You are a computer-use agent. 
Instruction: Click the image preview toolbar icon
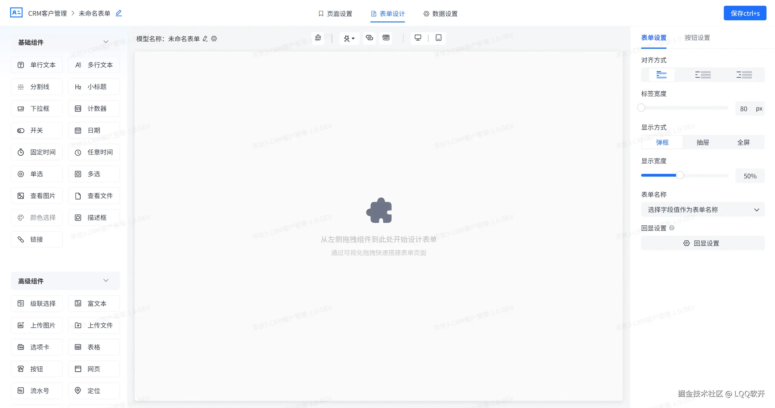(x=386, y=38)
